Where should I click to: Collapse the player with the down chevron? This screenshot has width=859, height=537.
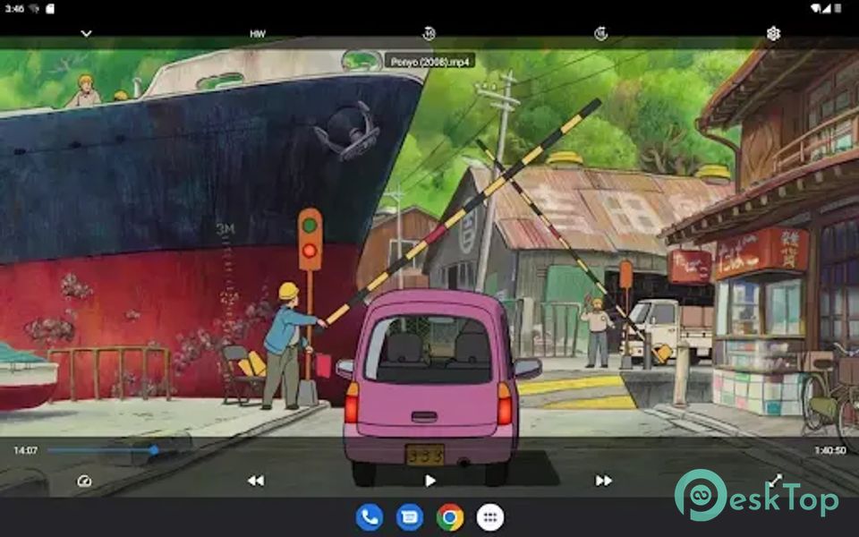(x=86, y=33)
